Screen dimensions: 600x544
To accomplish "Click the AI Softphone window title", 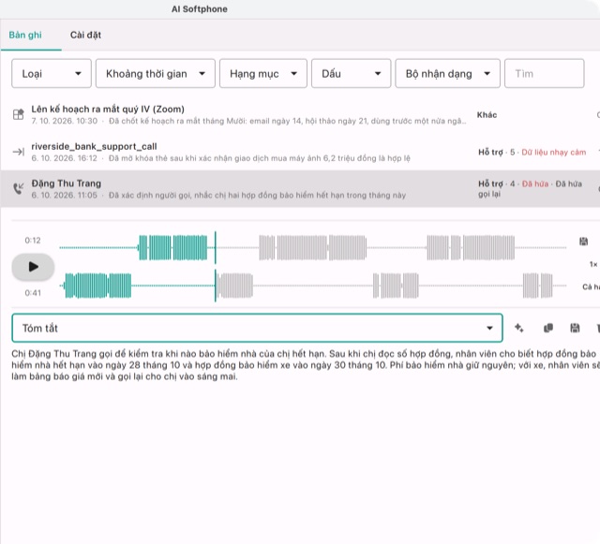I will click(x=200, y=9).
